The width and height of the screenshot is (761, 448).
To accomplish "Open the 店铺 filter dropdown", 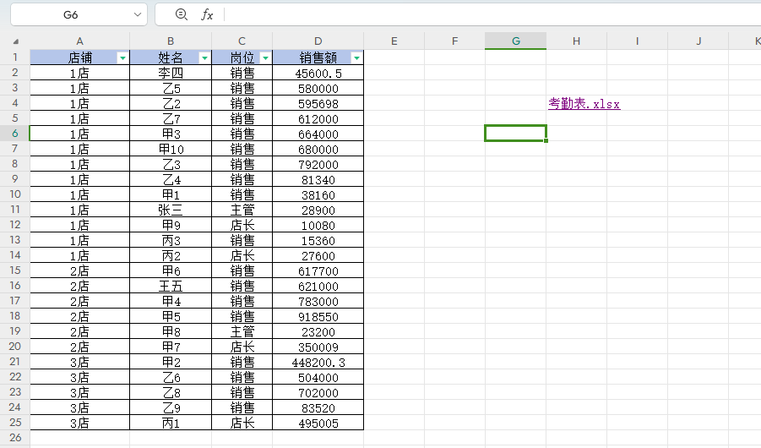I will click(122, 57).
